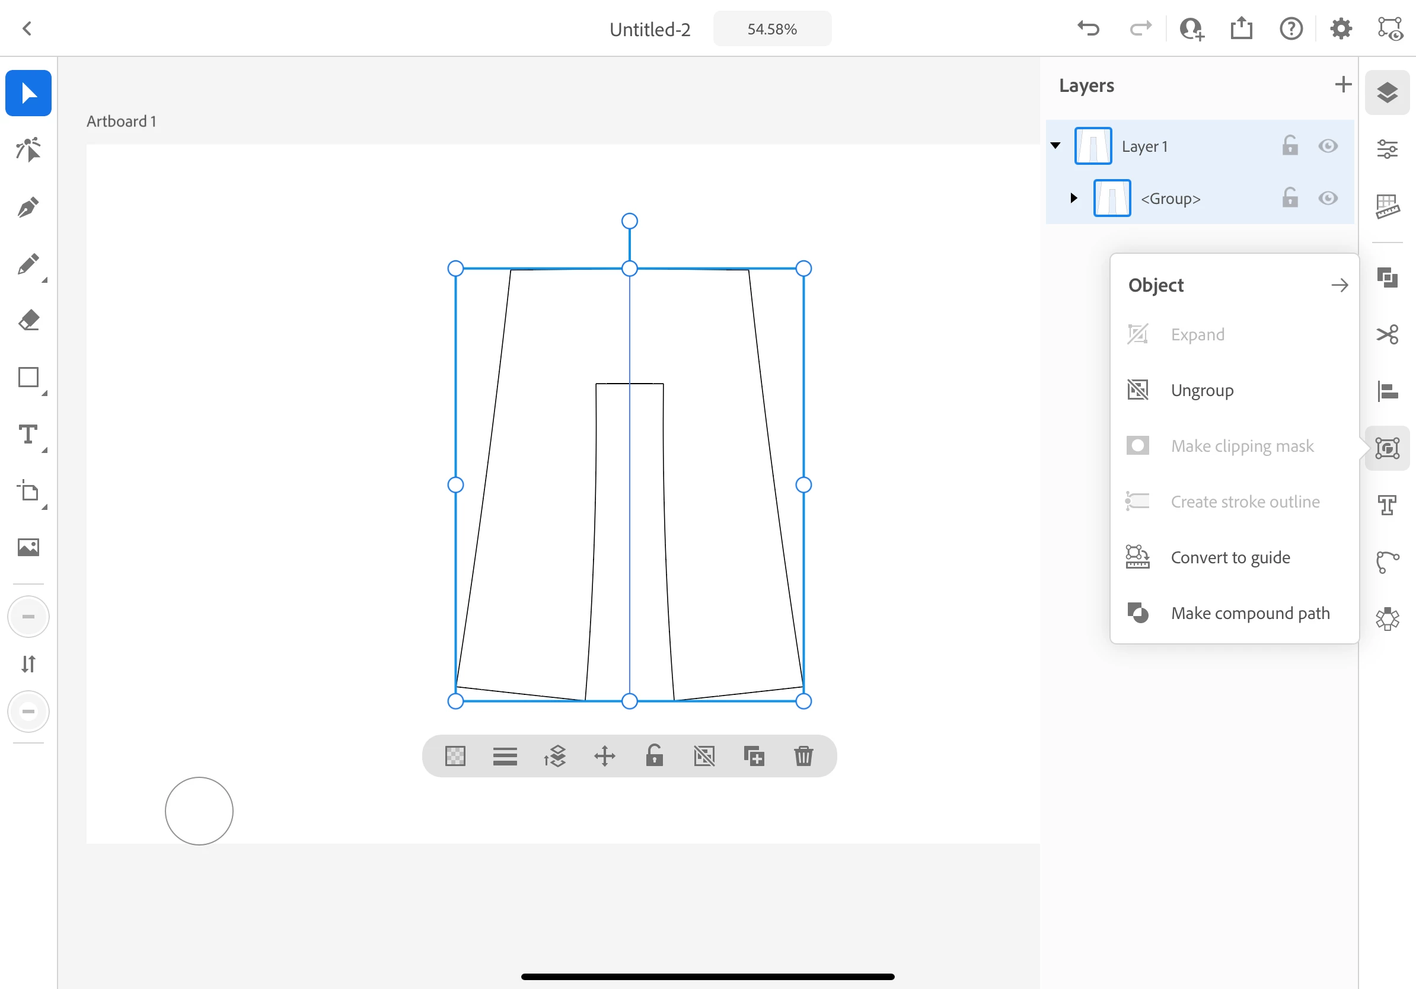This screenshot has width=1416, height=989.
Task: Toggle lock on Layer 1
Action: coord(1290,146)
